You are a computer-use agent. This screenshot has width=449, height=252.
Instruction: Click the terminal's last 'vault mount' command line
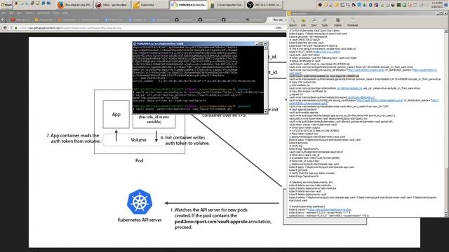(183, 109)
